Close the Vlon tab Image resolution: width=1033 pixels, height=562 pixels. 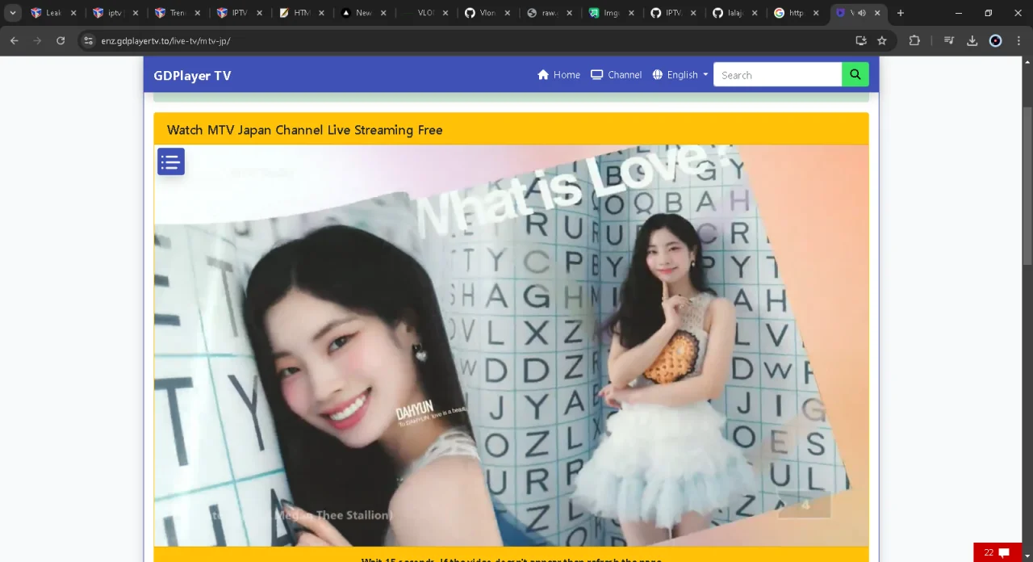[x=507, y=13]
